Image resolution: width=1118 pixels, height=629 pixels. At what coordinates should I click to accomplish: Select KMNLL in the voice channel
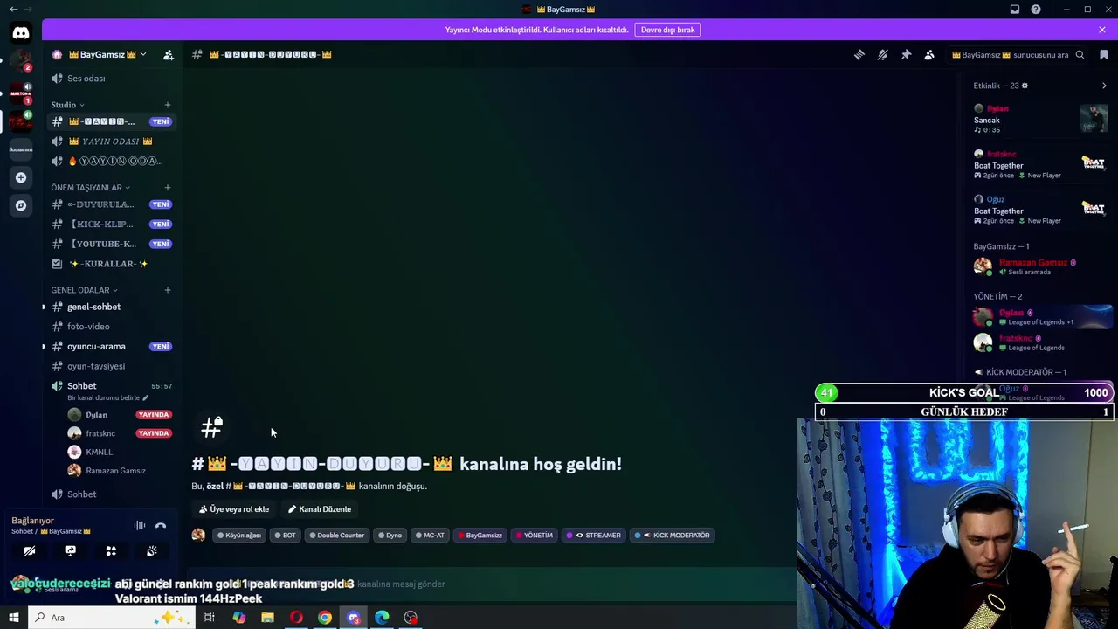click(119, 453)
